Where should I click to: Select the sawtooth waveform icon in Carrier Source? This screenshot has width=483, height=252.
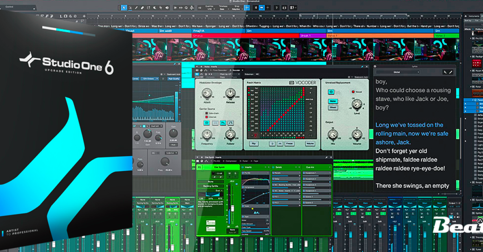222,123
